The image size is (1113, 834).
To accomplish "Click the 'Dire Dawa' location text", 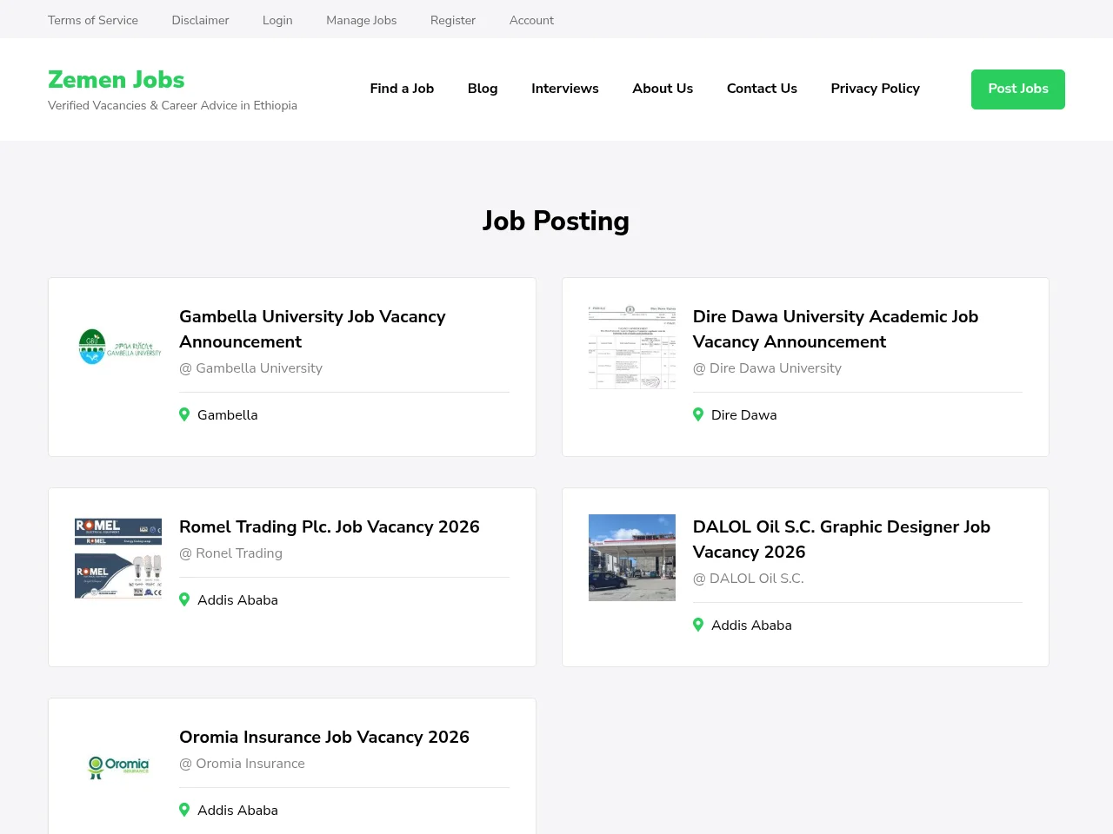I will [744, 415].
